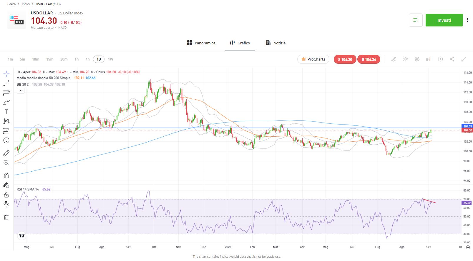Select the 4h timeframe
The width and height of the screenshot is (473, 261).
(x=87, y=59)
